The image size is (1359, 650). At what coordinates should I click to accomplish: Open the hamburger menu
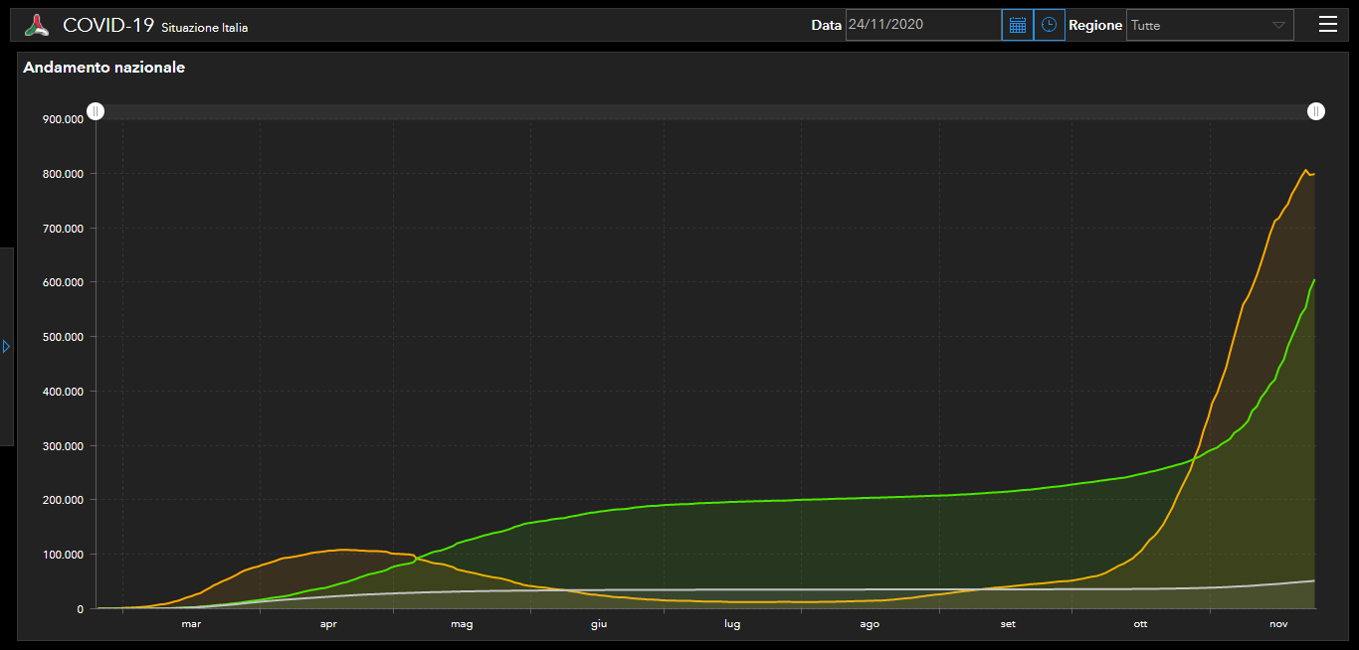click(1327, 25)
